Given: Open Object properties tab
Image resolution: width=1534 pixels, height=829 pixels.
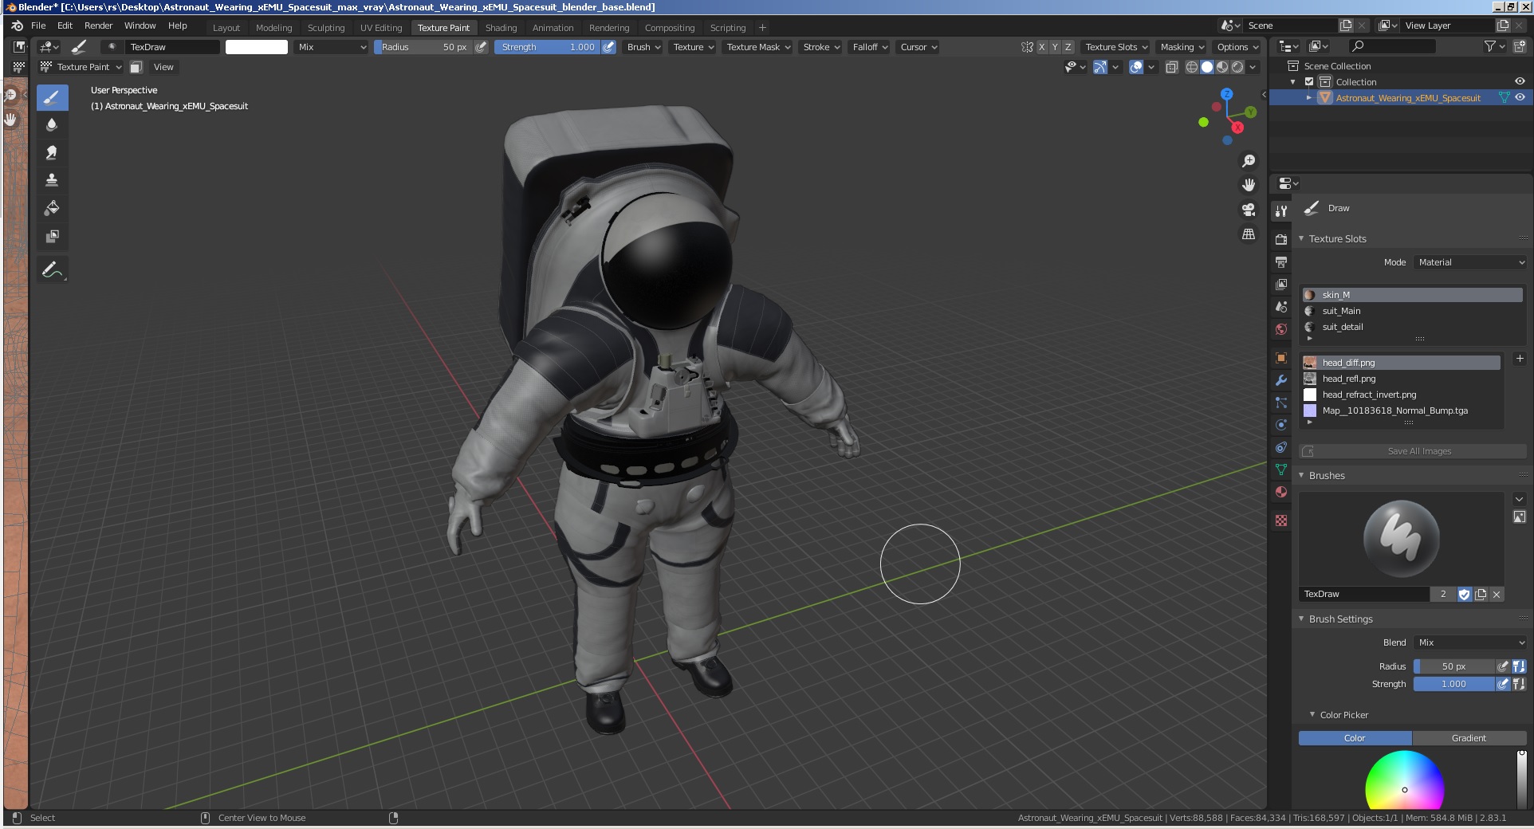Looking at the screenshot, I should [x=1281, y=358].
